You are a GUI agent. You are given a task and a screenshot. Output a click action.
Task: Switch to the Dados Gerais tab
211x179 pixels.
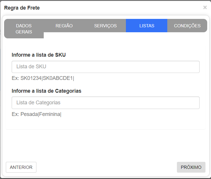[24, 29]
